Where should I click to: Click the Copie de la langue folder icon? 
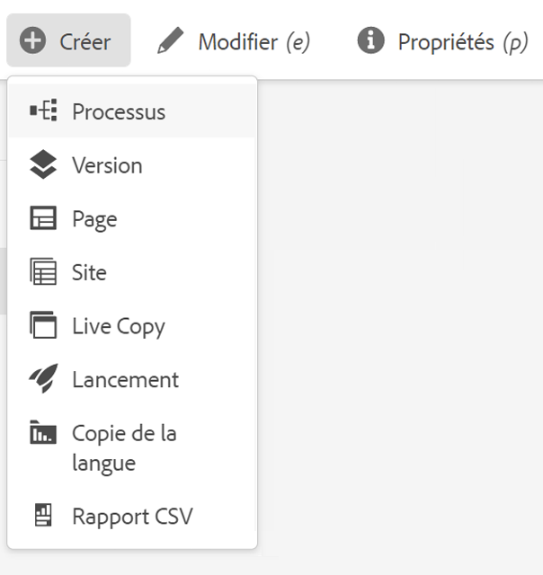(42, 433)
